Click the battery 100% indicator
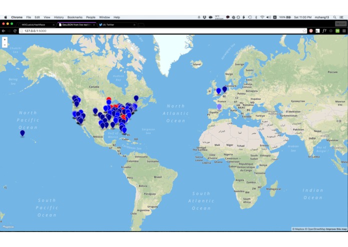 point(285,17)
